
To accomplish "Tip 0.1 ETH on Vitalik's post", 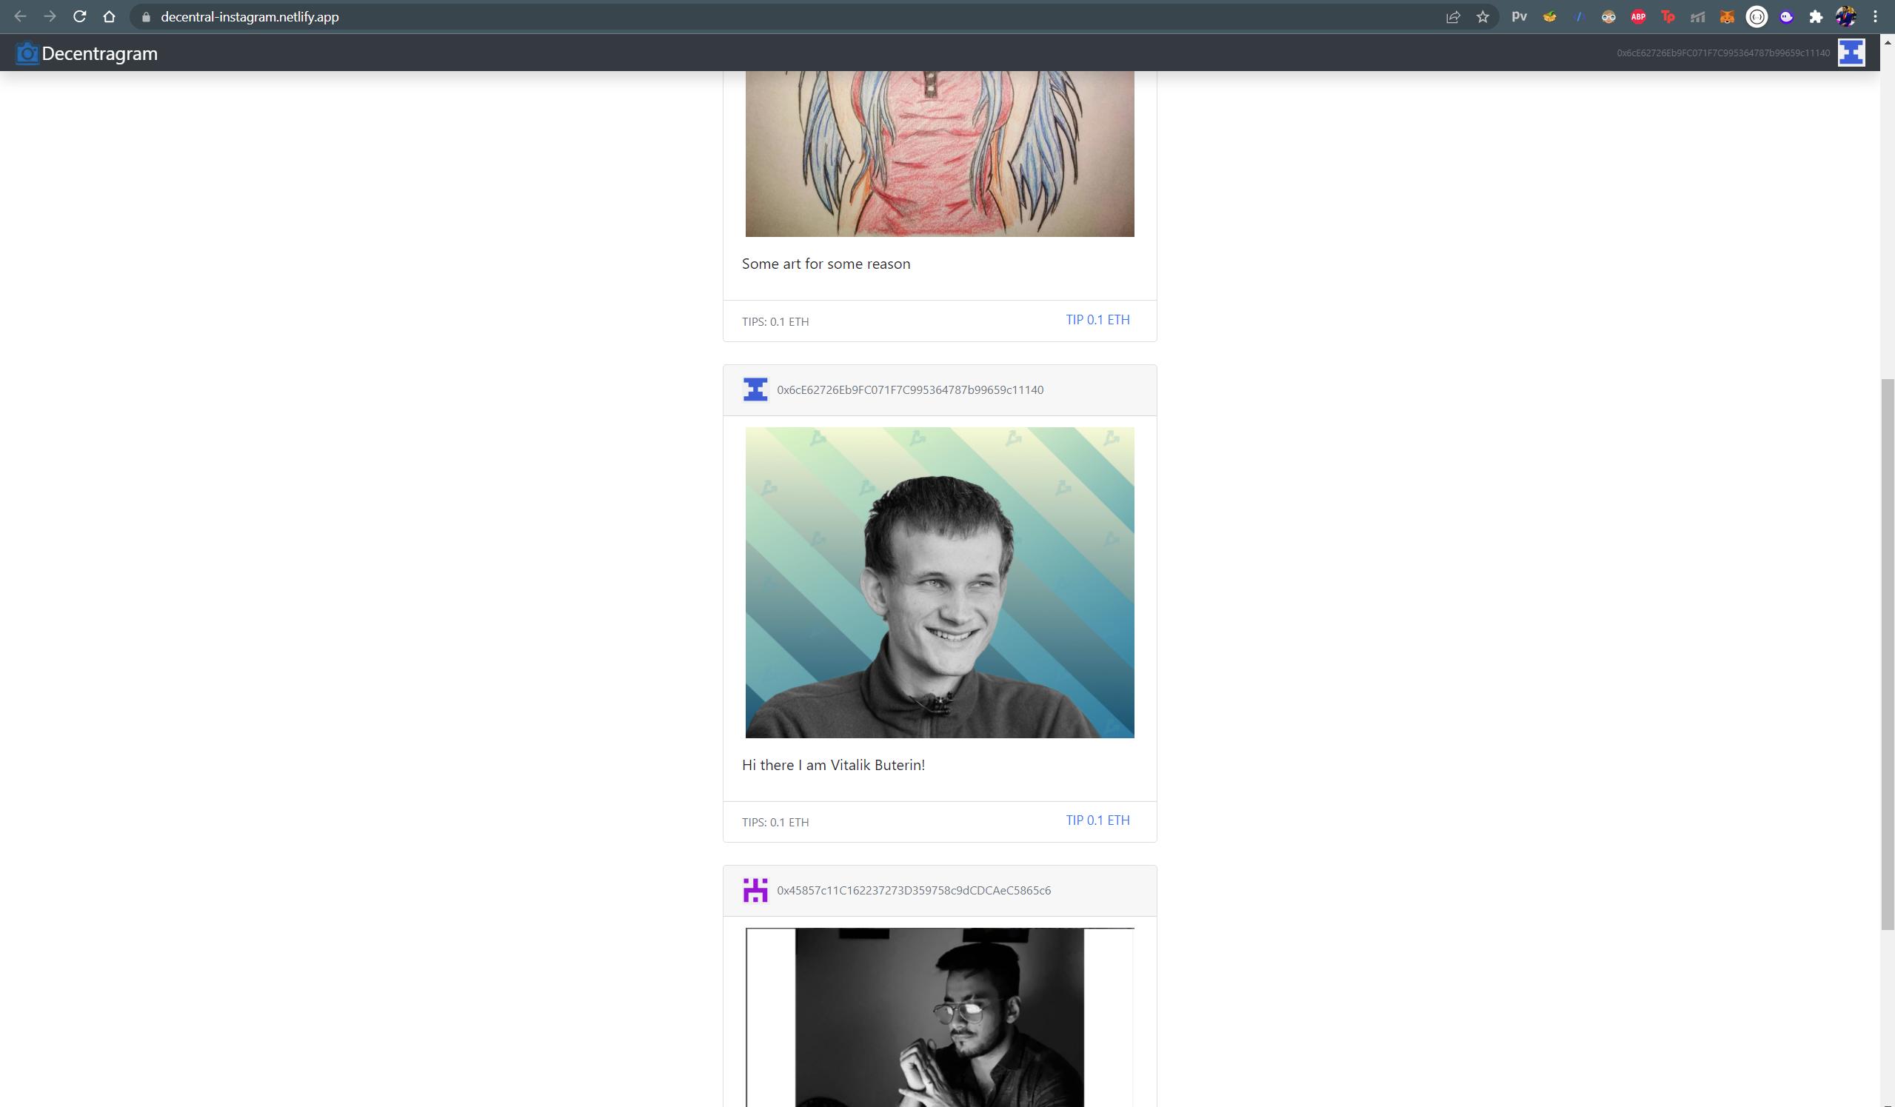I will (1097, 820).
